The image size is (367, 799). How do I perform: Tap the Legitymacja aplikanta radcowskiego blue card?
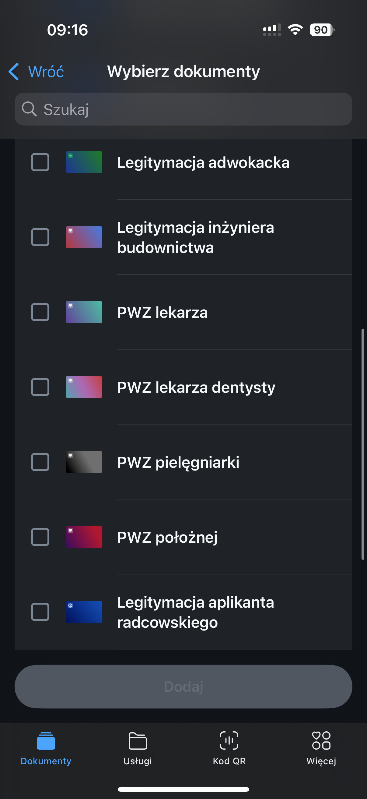(84, 612)
